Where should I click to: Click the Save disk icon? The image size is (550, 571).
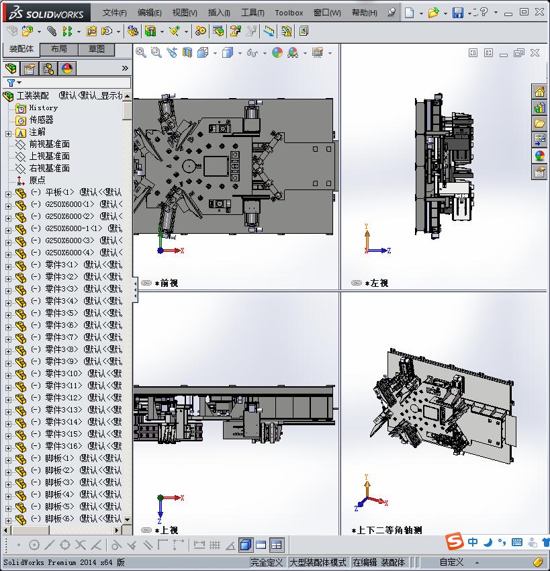457,13
